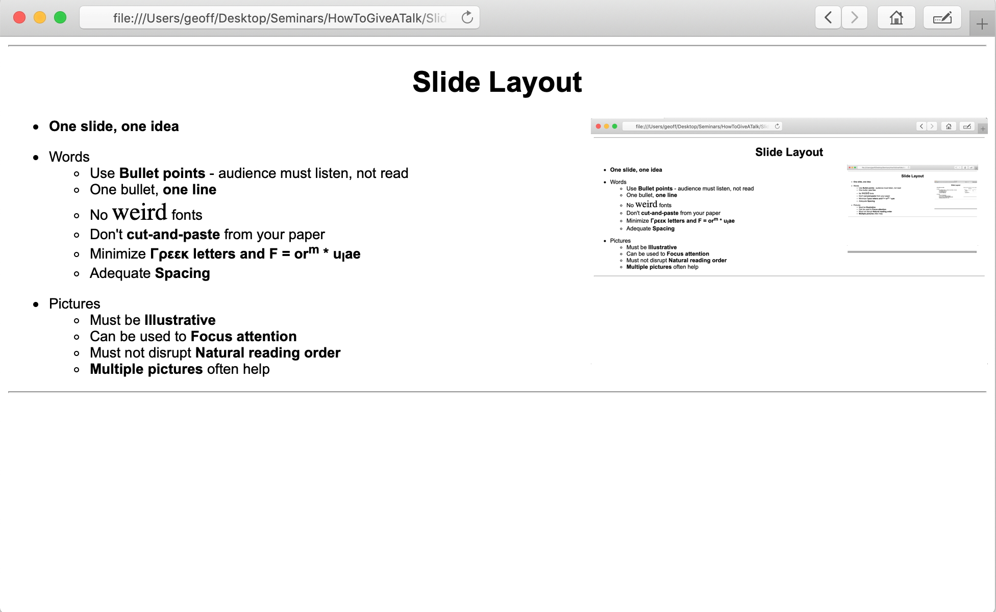996x612 pixels.
Task: Click the Home icon in toolbar
Action: point(896,18)
